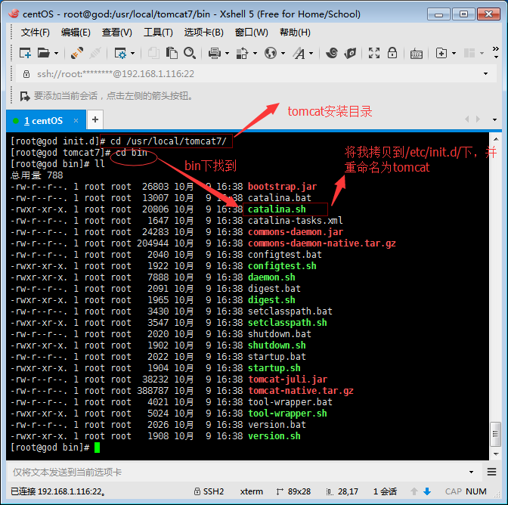Click the Xftp swirl icon
The width and height of the screenshot is (508, 505).
[x=332, y=53]
